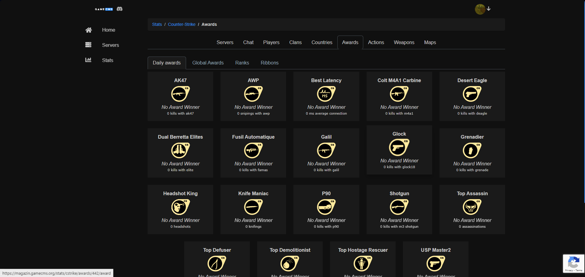Click the Knife Maniac badge icon
585x277 pixels.
(253, 207)
